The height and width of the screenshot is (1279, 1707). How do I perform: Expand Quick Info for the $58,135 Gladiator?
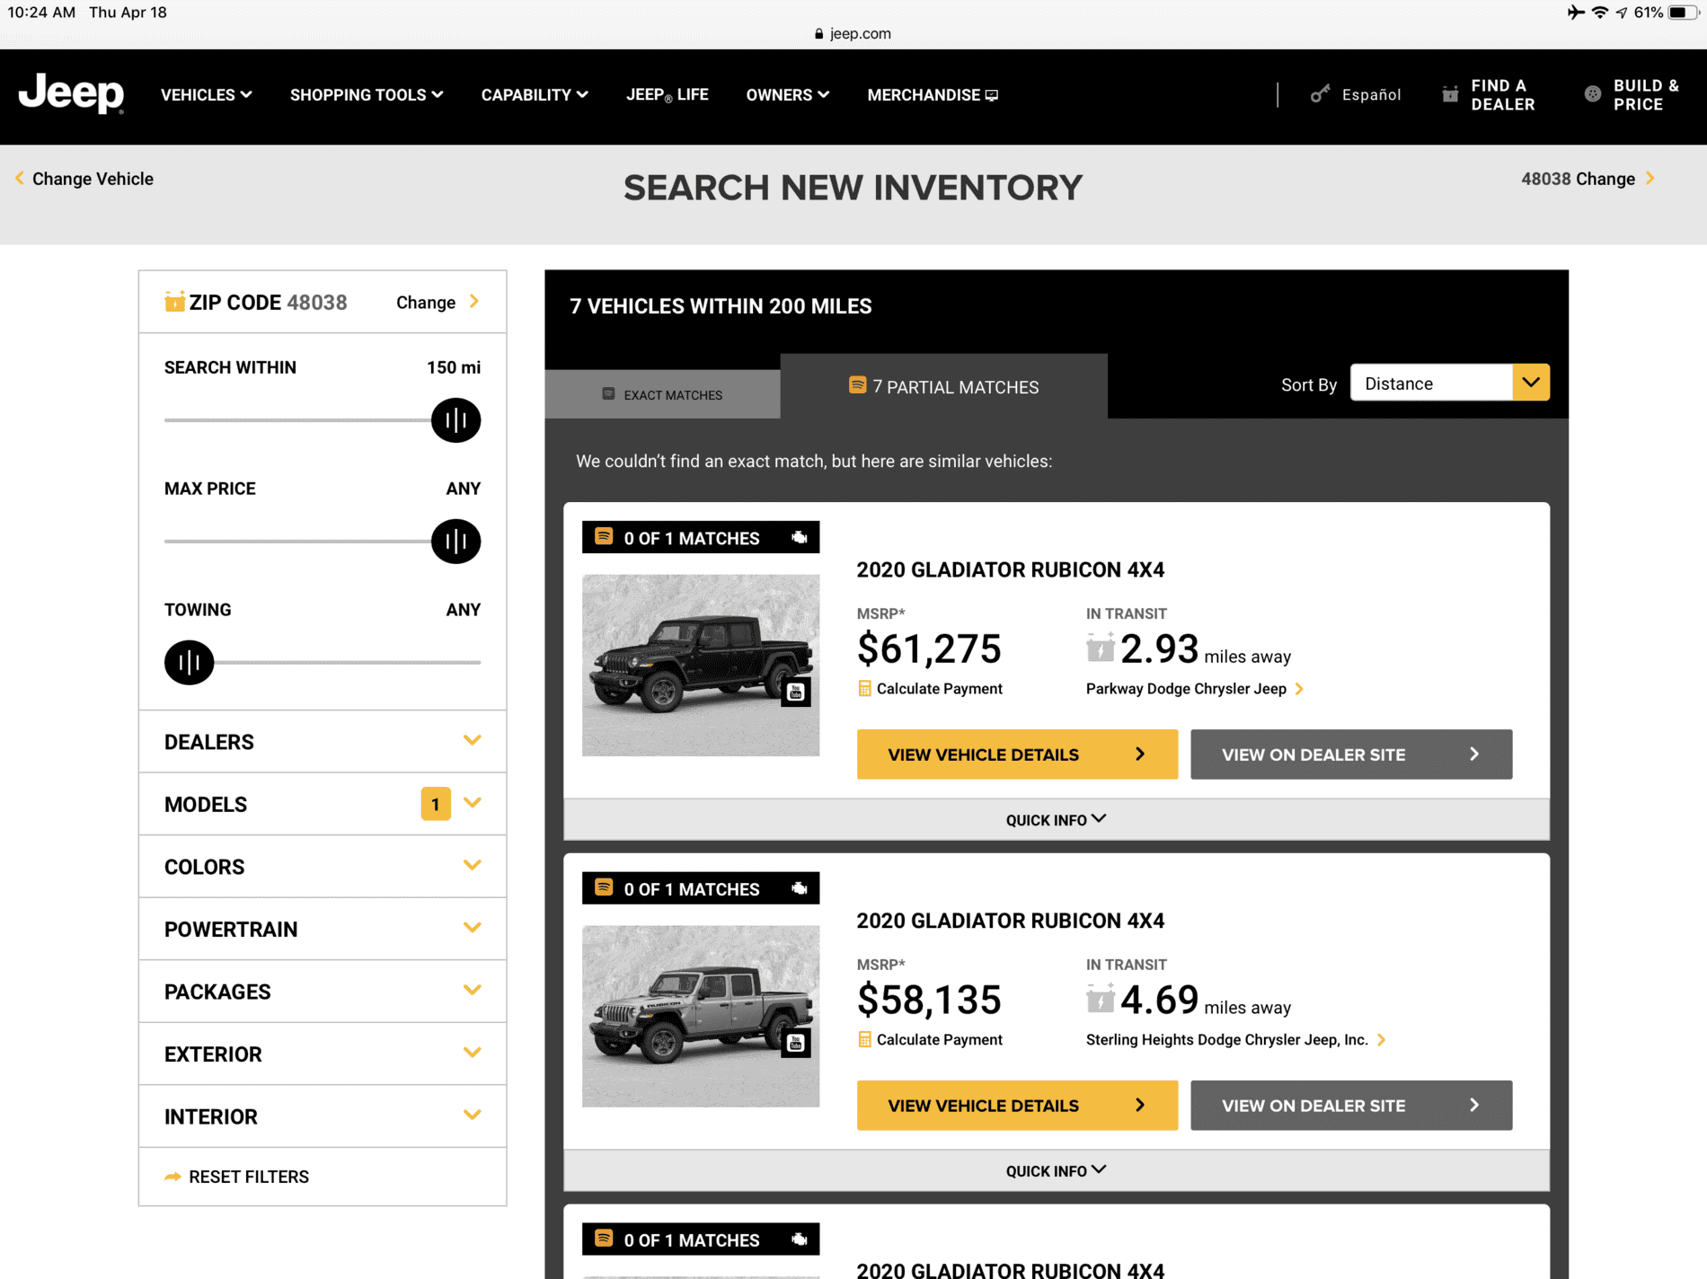pos(1056,1170)
